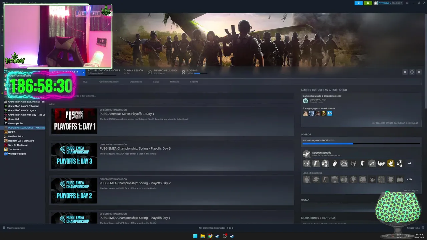Expand the +4 more unlocked achievements
This screenshot has width=427, height=240.
(x=409, y=163)
